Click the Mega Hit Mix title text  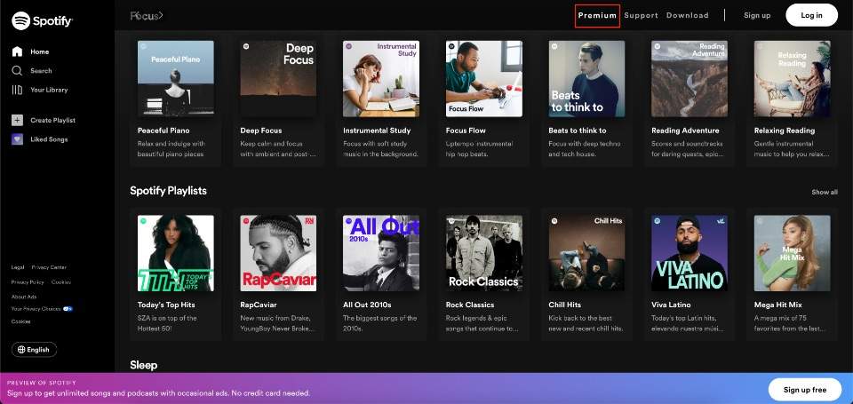[x=778, y=305]
